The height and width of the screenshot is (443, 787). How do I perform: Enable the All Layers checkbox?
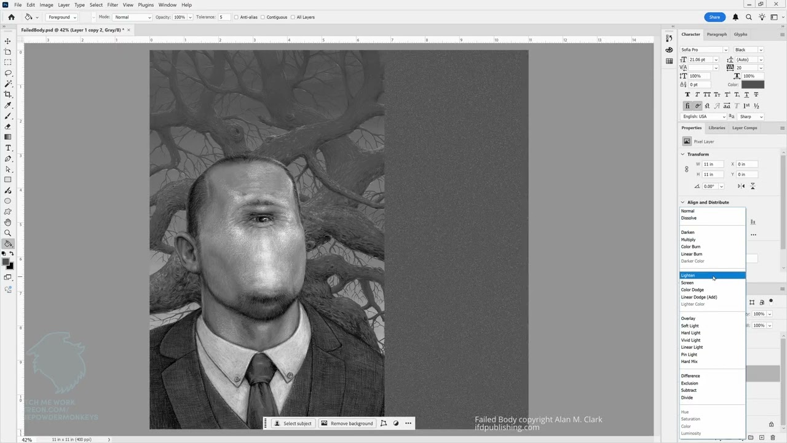(x=293, y=17)
